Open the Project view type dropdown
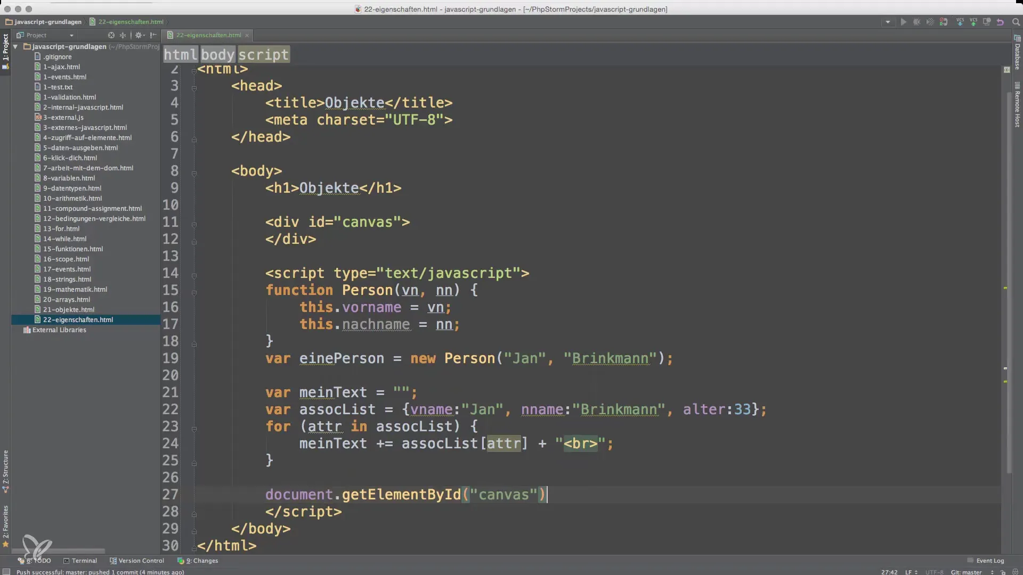Viewport: 1023px width, 575px height. (71, 35)
